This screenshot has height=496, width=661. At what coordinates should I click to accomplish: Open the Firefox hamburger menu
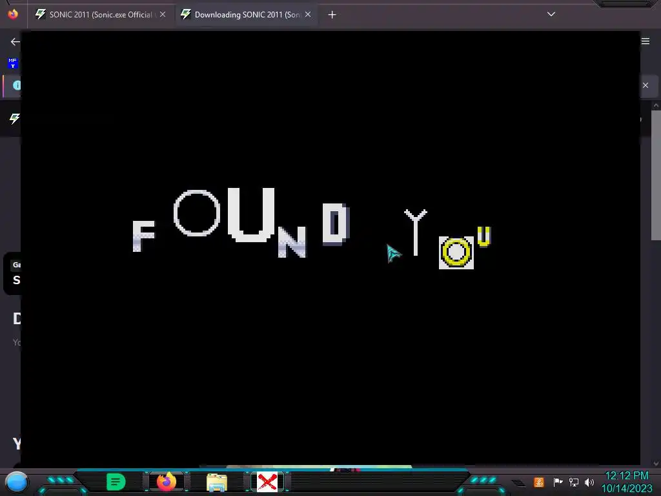pos(646,41)
